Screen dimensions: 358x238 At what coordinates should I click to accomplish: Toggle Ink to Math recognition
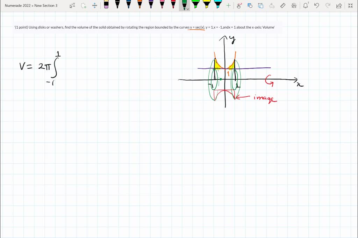coord(272,5)
